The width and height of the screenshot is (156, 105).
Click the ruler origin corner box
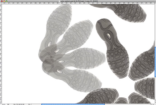click(x=1, y=3)
